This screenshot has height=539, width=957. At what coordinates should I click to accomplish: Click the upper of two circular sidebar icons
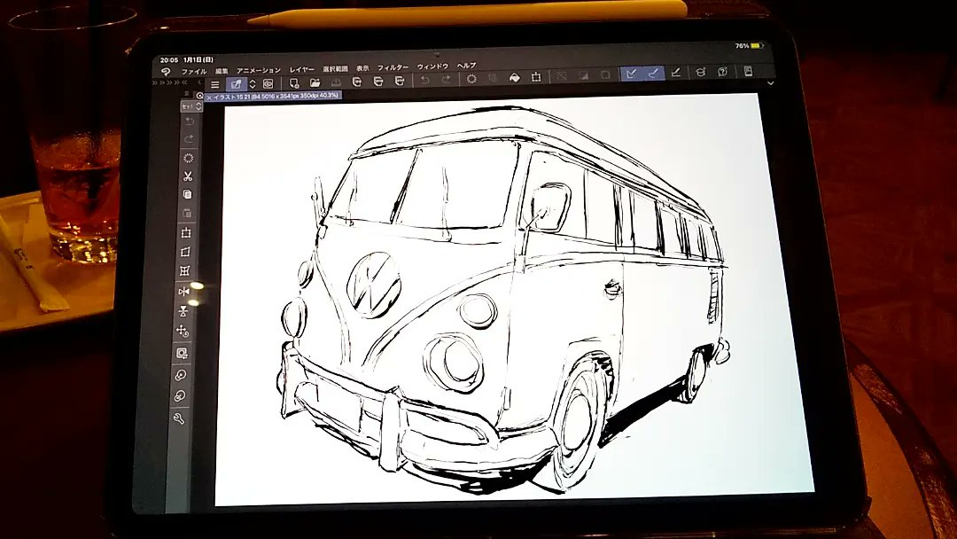pos(180,375)
